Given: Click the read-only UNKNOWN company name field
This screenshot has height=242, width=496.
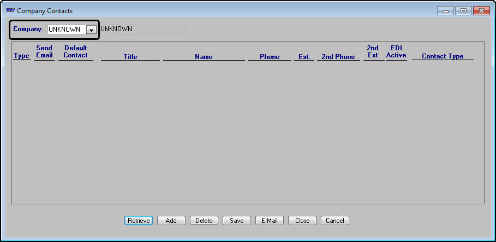Looking at the screenshot, I should click(x=142, y=29).
